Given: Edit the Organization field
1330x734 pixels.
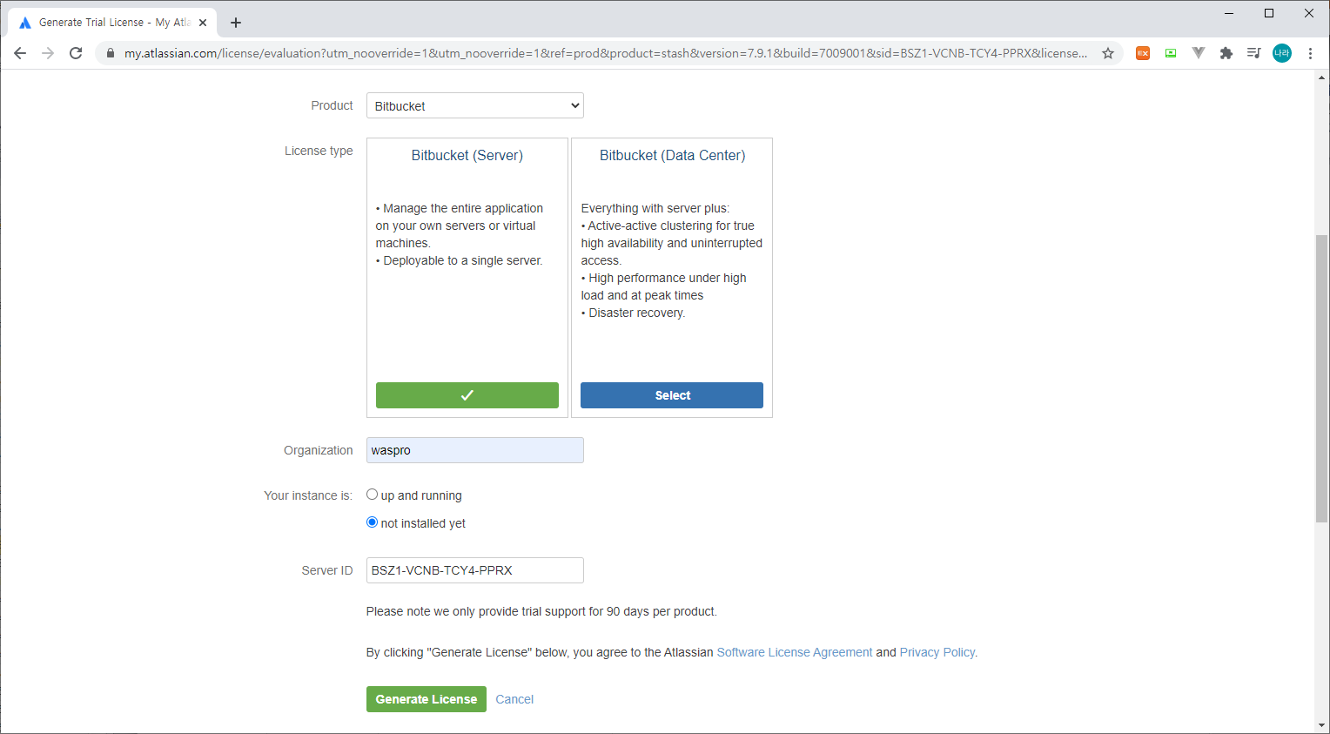Looking at the screenshot, I should 475,450.
